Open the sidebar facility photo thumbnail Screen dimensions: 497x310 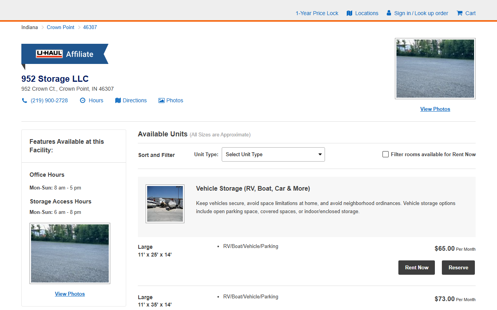[70, 253]
